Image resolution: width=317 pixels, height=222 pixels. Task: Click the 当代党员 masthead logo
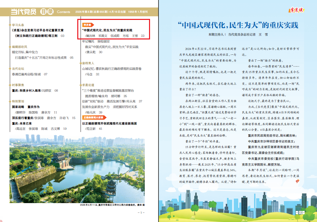(23, 12)
